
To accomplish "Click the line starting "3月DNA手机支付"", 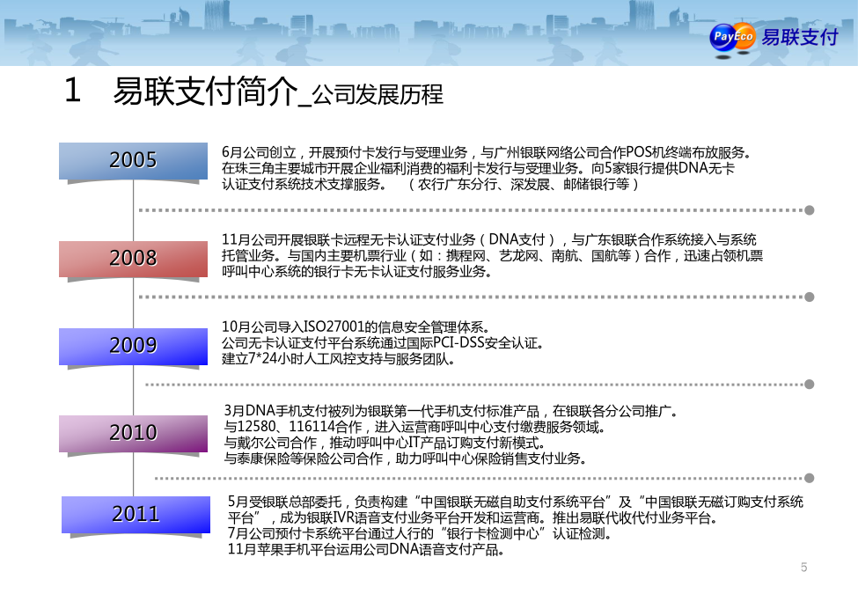I will pos(451,411).
